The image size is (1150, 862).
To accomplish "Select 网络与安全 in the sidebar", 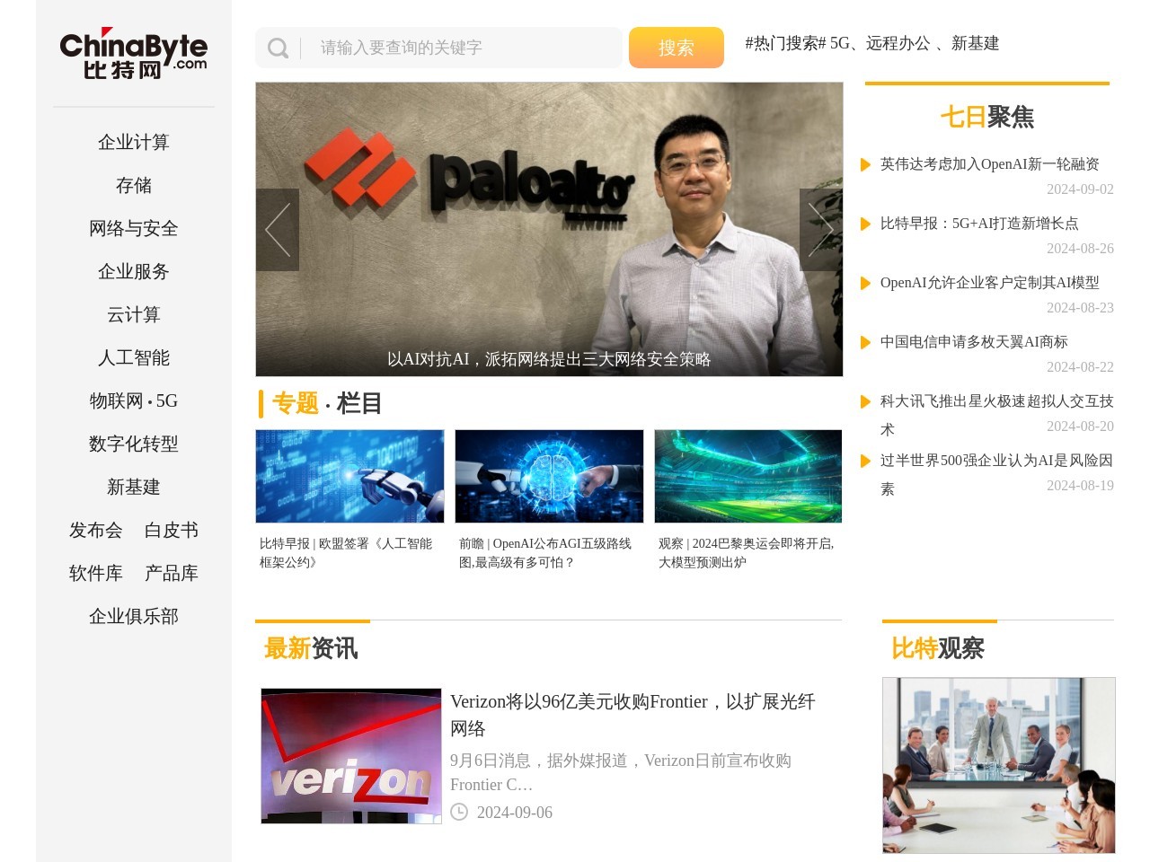I will 133,229.
